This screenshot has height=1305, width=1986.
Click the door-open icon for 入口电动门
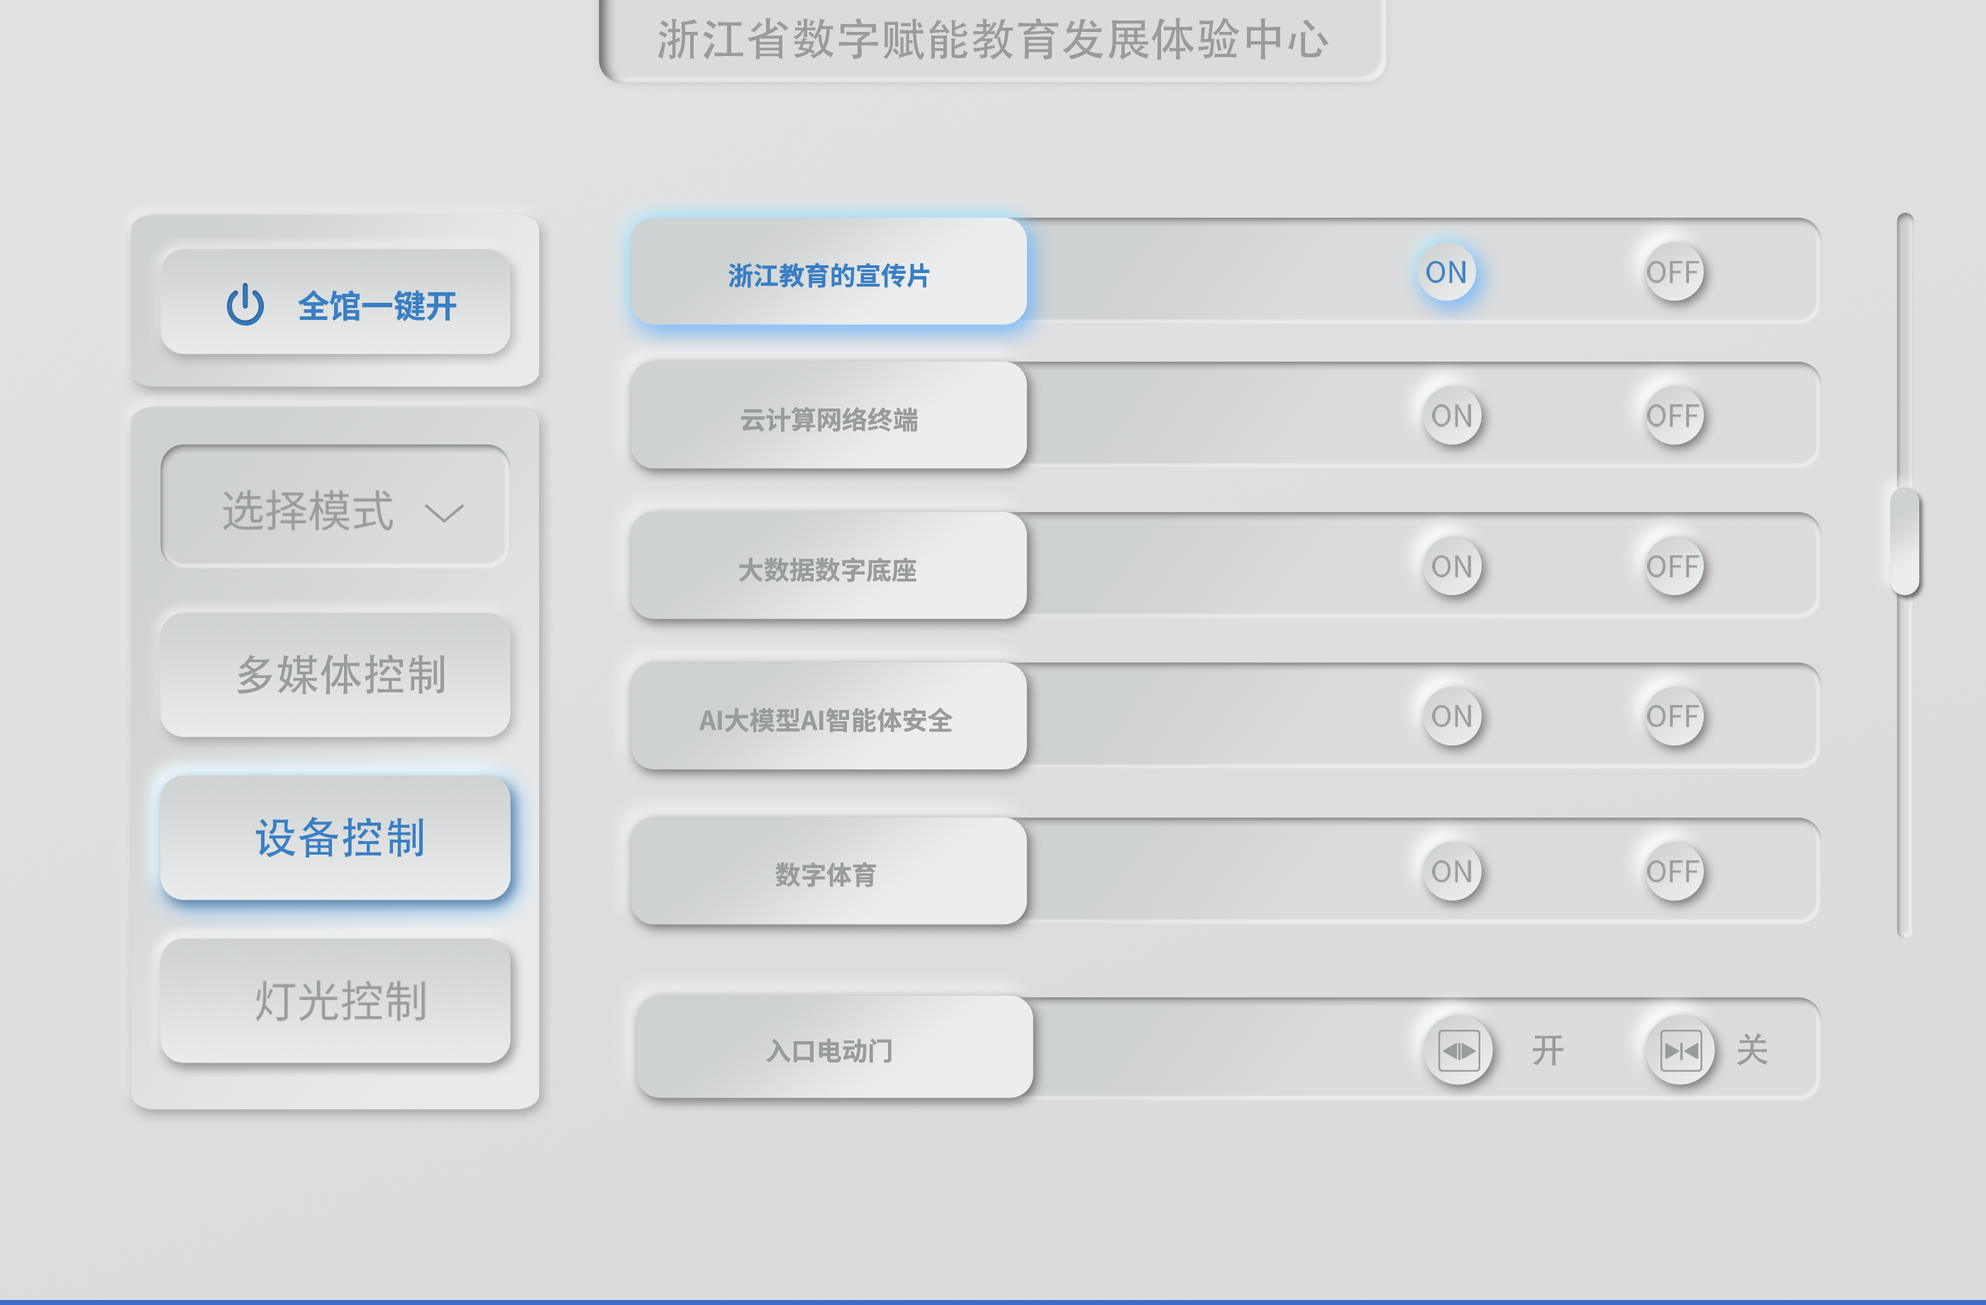coord(1458,1051)
